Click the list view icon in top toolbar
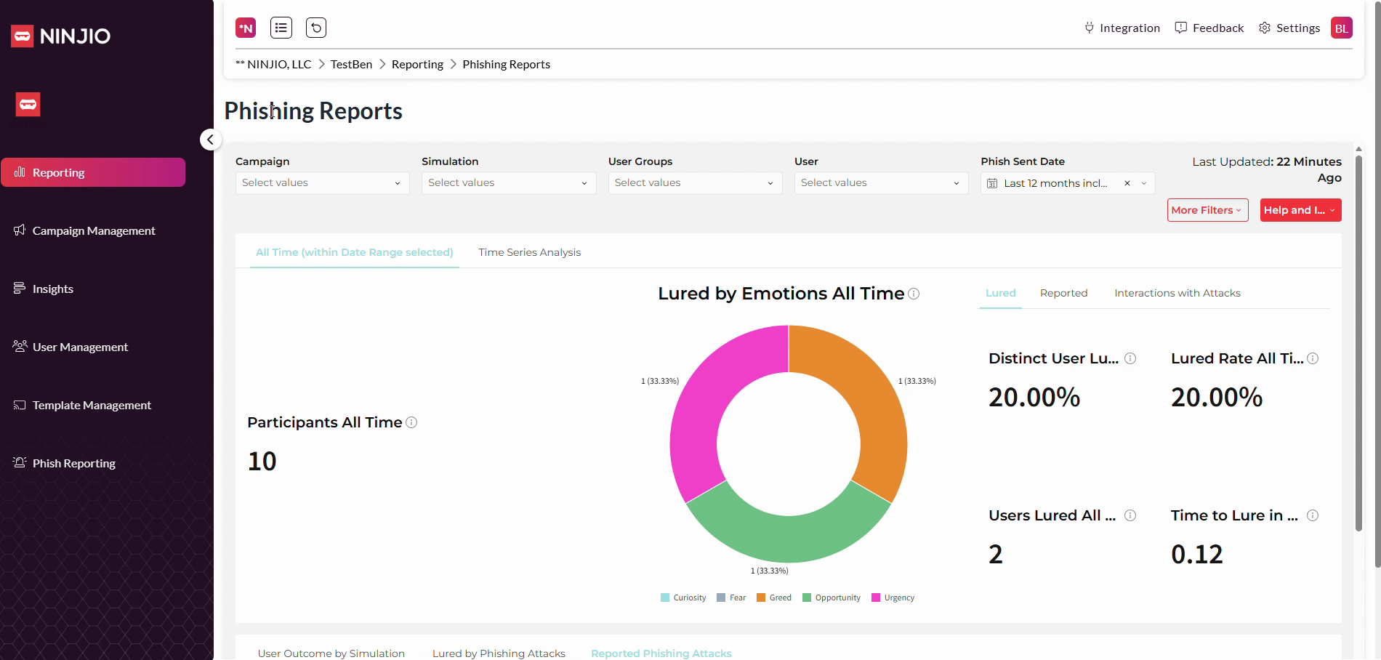The width and height of the screenshot is (1381, 660). 281,28
